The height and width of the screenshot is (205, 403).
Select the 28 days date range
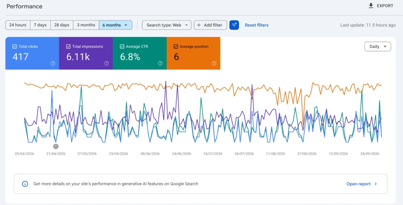pos(62,25)
